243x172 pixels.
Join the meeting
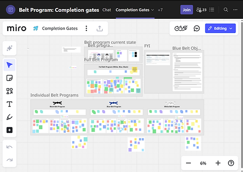(186, 10)
